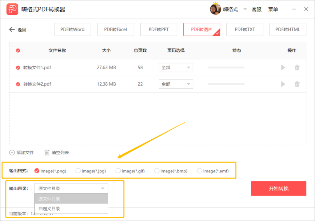
Task: Click the page count 22
Action: 140,84
